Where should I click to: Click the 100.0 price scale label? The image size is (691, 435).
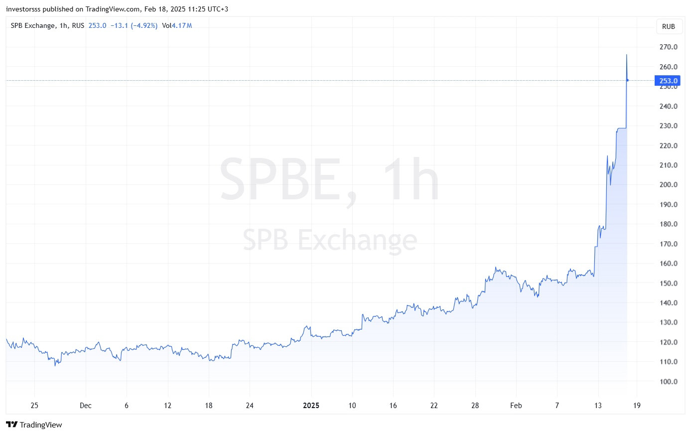668,382
